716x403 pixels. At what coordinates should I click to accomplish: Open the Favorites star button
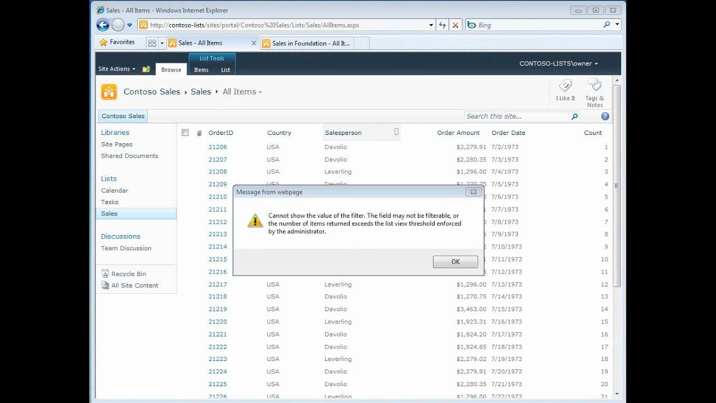[117, 43]
